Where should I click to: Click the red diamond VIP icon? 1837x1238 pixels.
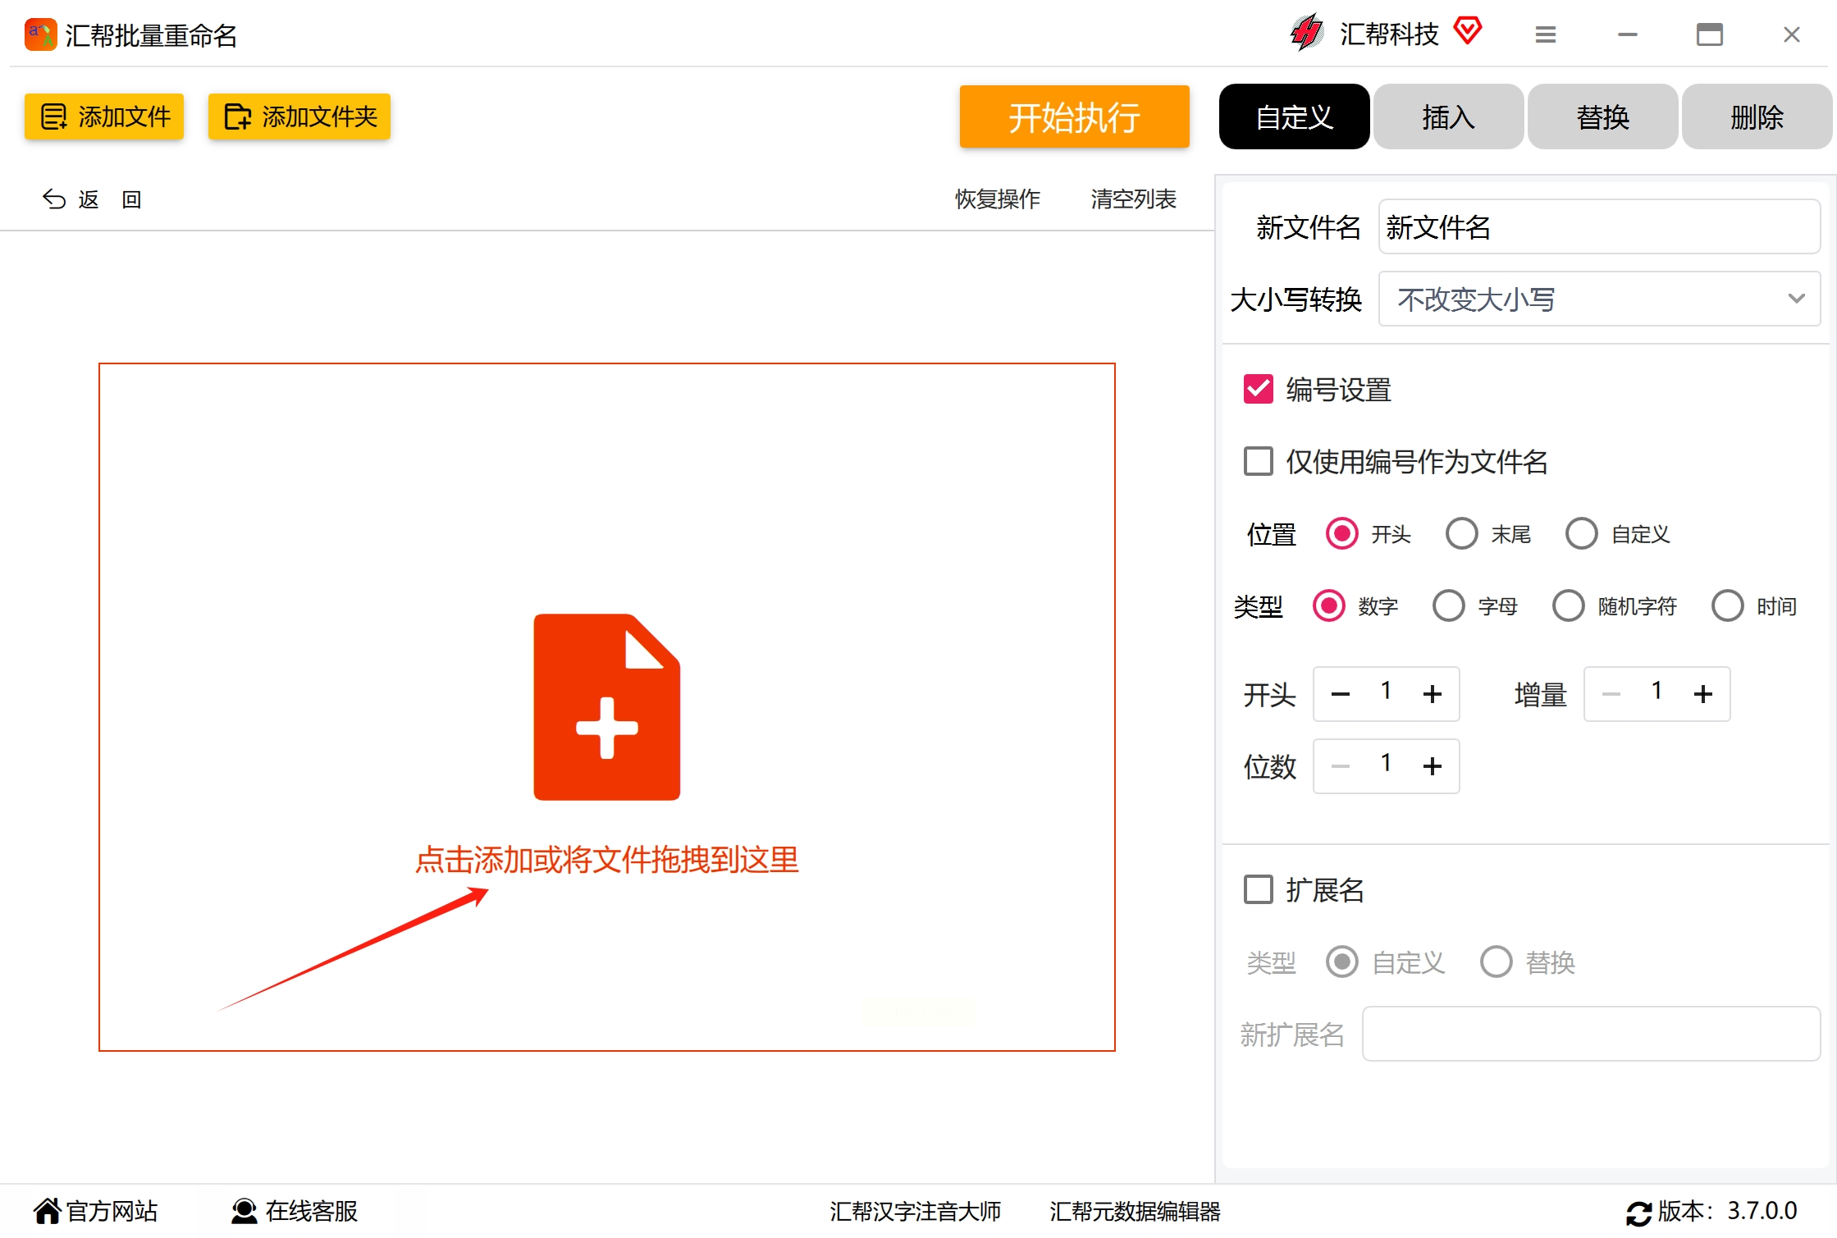pyautogui.click(x=1467, y=32)
